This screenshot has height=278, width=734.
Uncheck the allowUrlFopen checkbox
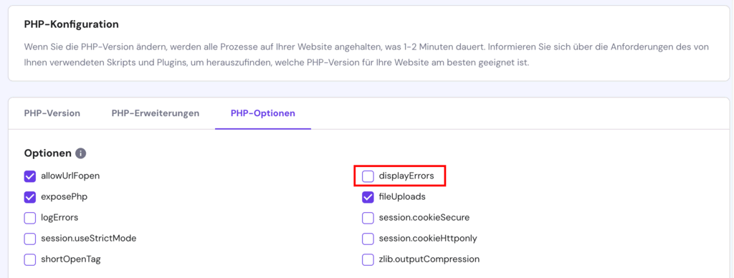click(x=30, y=176)
